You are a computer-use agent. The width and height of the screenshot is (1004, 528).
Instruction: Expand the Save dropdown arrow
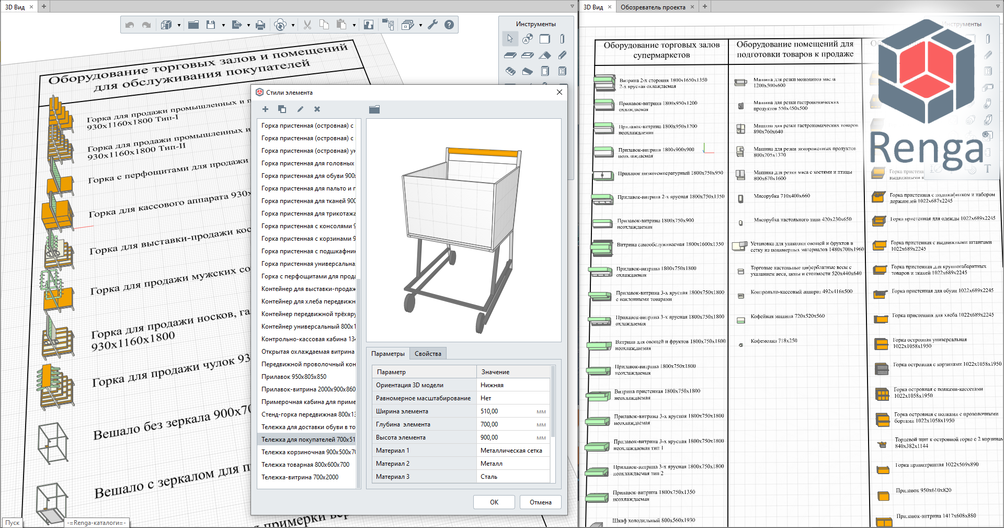coord(223,25)
